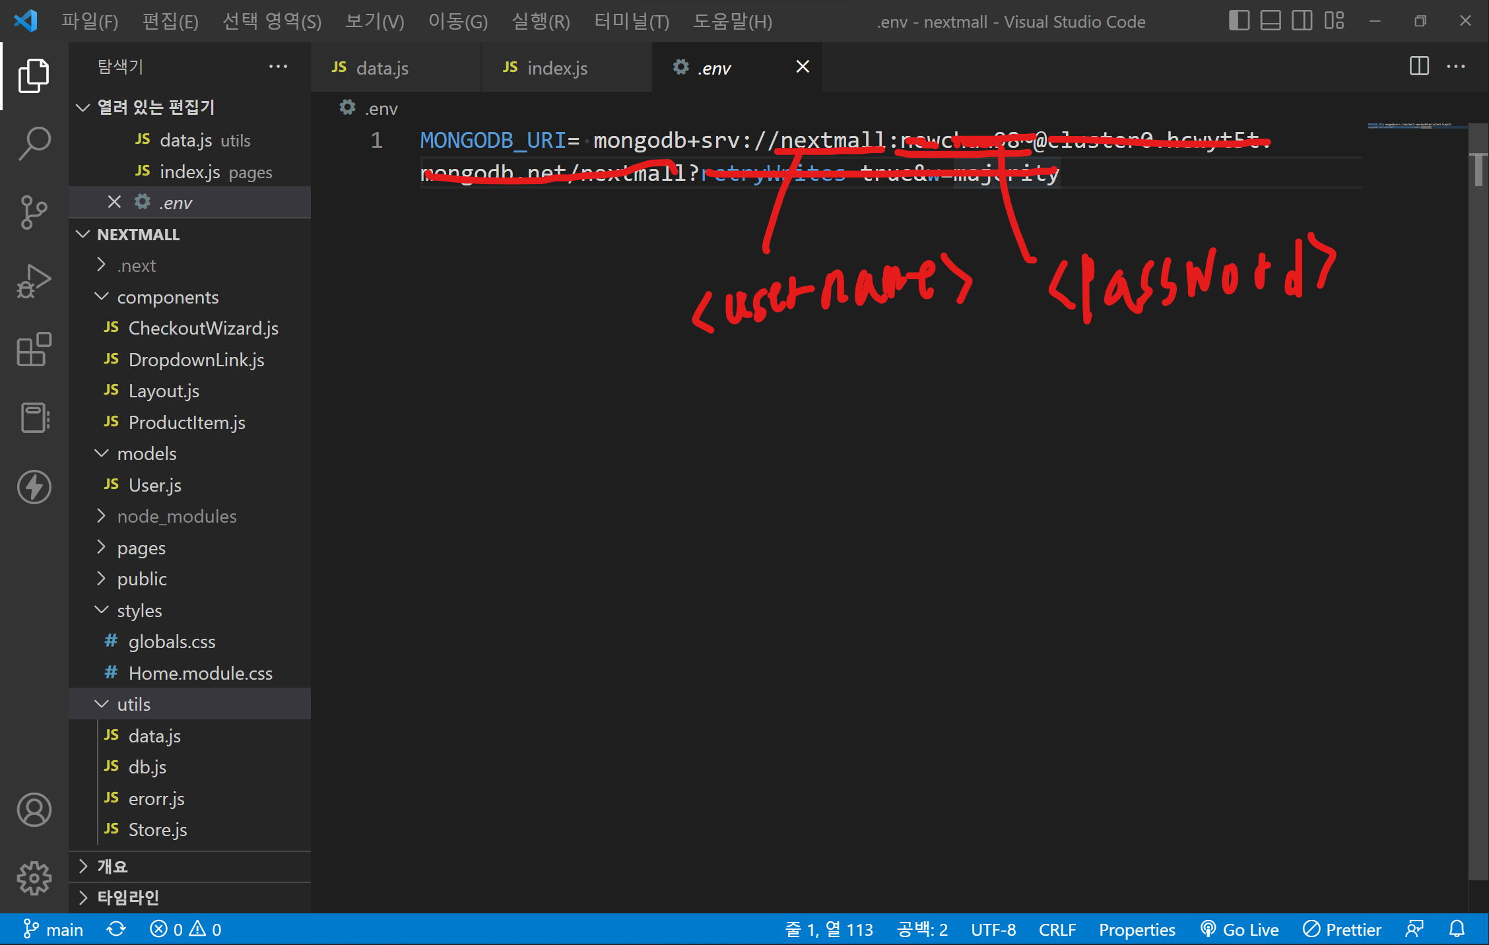Image resolution: width=1489 pixels, height=945 pixels.
Task: Open Customize Layout icon in title bar
Action: 1334,21
